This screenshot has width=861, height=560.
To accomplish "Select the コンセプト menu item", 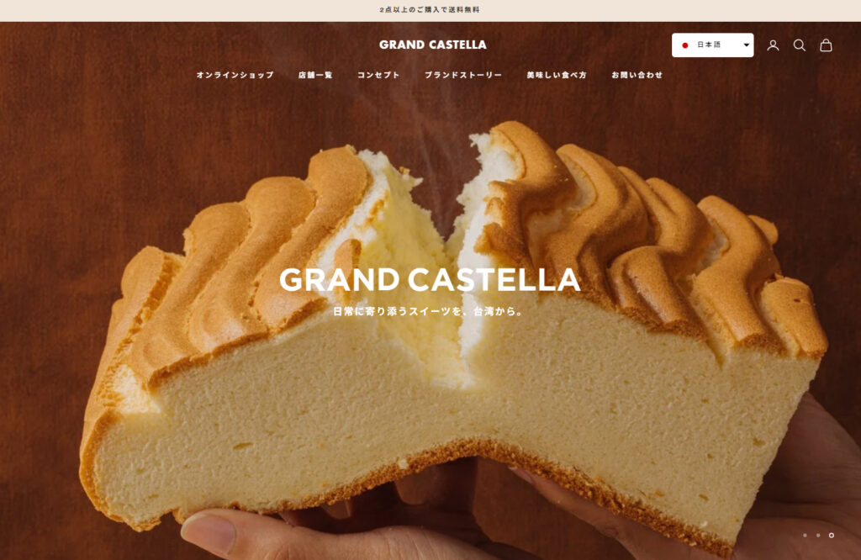I will [378, 75].
